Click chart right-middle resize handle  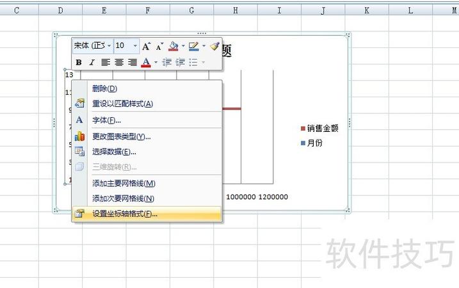(x=350, y=123)
